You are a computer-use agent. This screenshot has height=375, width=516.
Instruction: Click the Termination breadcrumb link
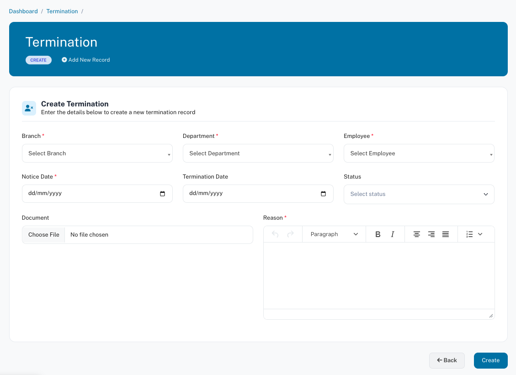(x=62, y=11)
